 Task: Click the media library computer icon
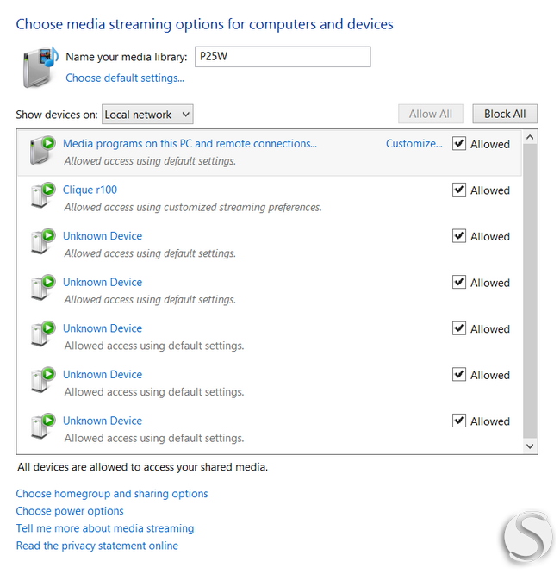click(40, 67)
